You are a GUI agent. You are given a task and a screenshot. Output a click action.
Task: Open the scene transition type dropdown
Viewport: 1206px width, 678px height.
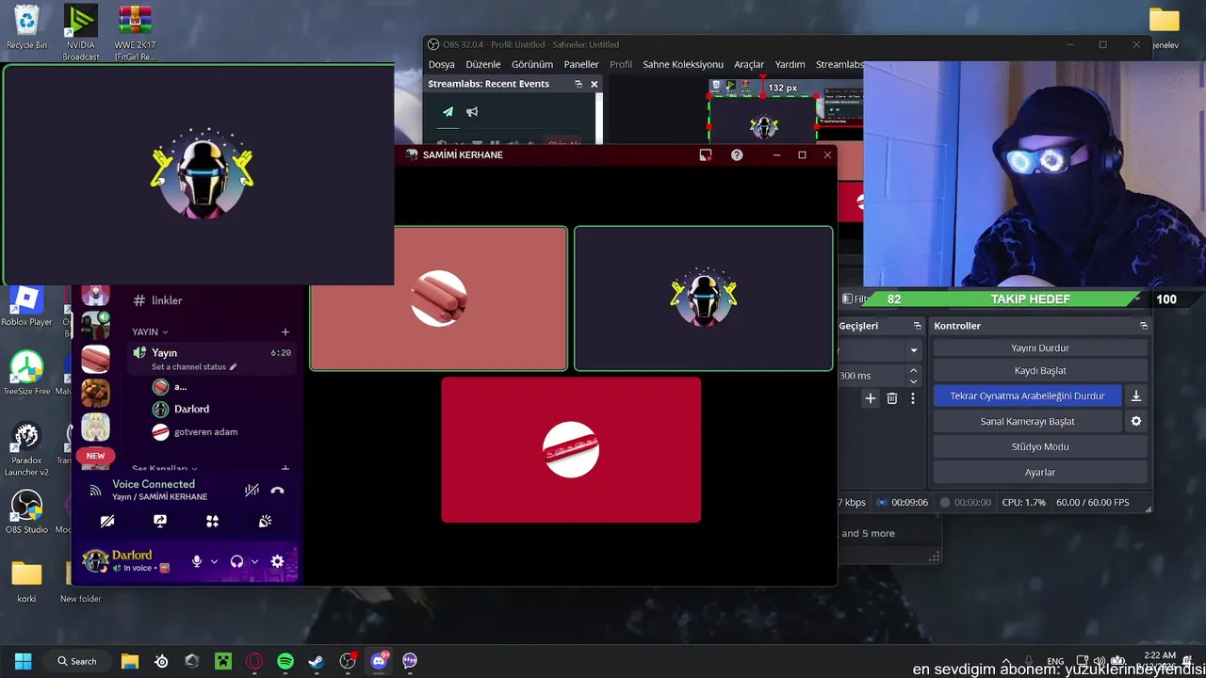(x=912, y=350)
